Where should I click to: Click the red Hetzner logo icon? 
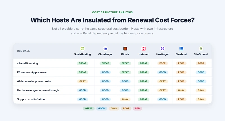pos(143,49)
